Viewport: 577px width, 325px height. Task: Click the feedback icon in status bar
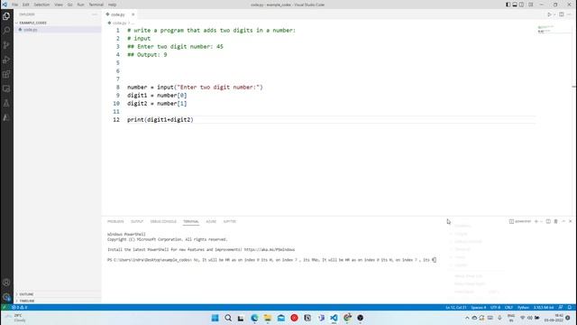click(x=561, y=307)
